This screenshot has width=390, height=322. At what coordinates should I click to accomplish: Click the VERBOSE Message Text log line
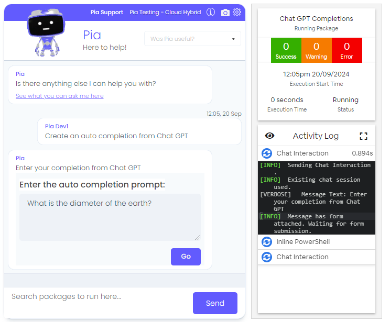pos(314,202)
